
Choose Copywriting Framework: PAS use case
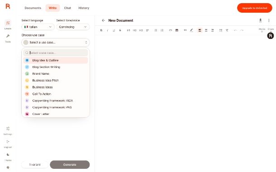coord(56,107)
